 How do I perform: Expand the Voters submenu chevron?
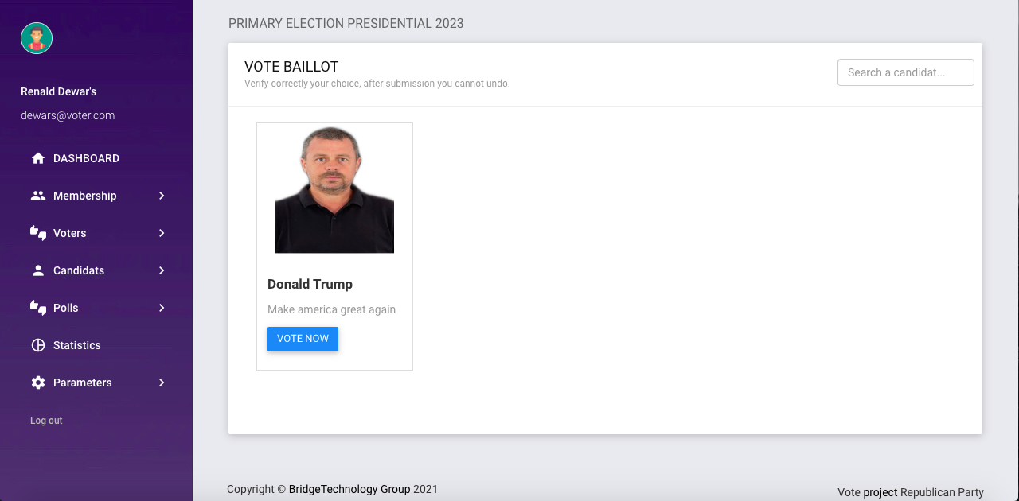[x=162, y=232]
